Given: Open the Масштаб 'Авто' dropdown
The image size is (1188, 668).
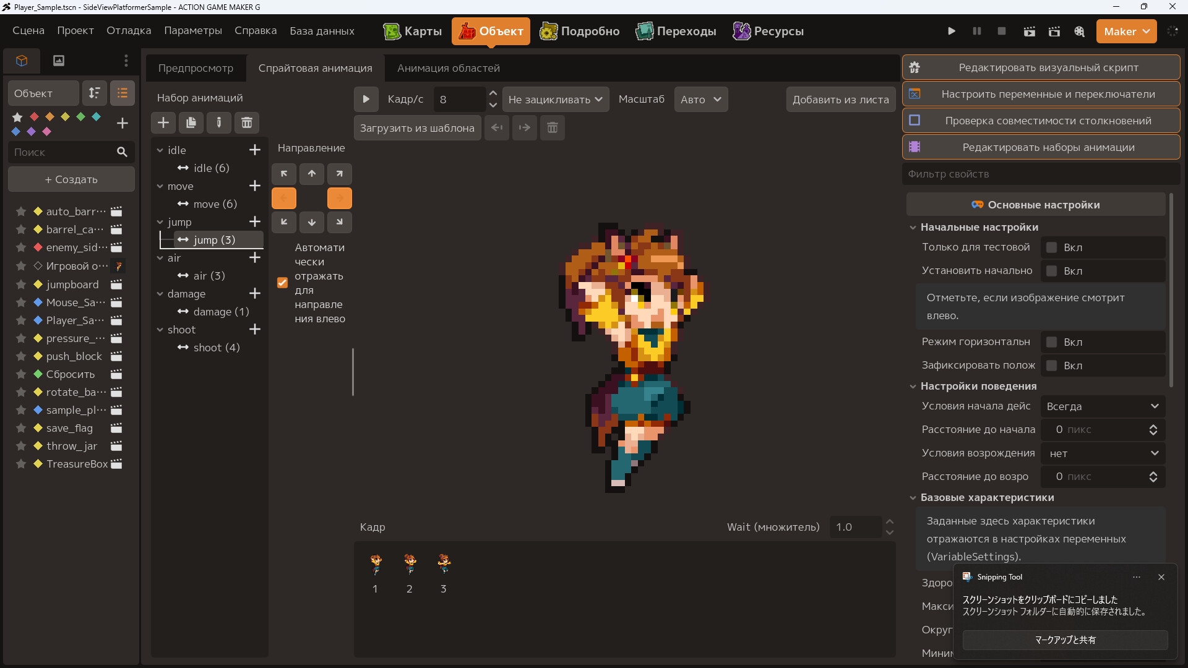Looking at the screenshot, I should point(701,99).
